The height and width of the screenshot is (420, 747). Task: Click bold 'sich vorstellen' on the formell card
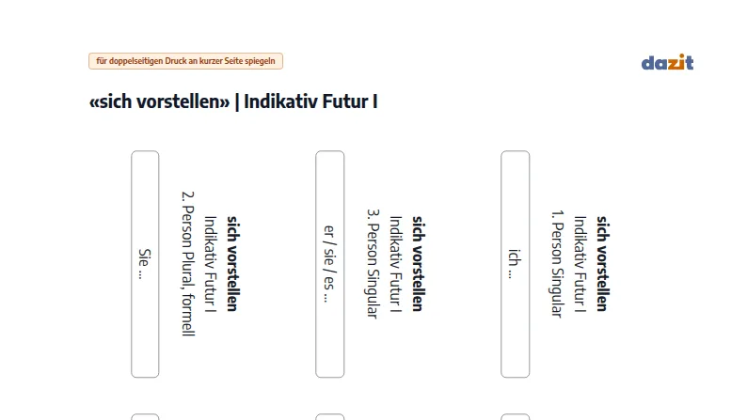pos(232,264)
